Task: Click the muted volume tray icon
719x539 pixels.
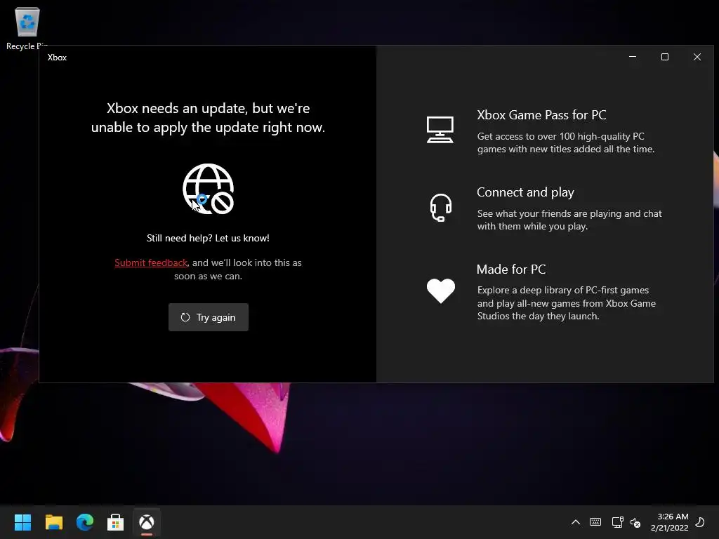Action: click(x=635, y=522)
